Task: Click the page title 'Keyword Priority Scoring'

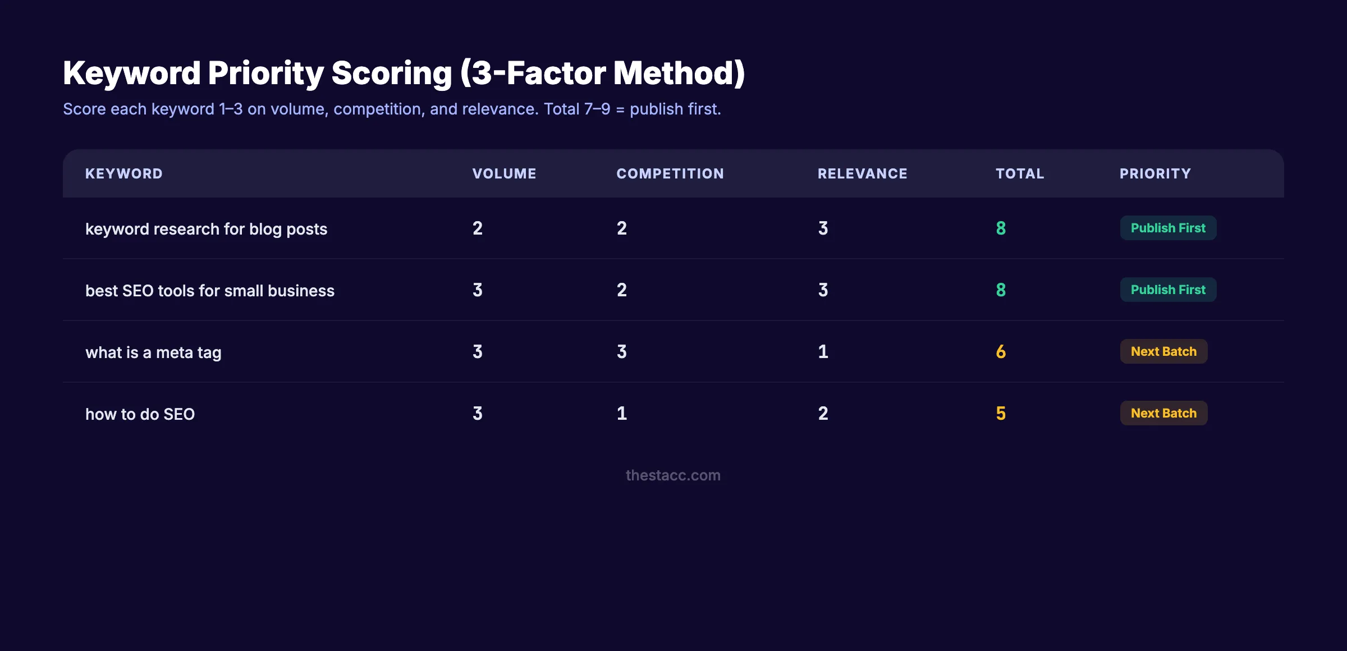Action: (404, 72)
